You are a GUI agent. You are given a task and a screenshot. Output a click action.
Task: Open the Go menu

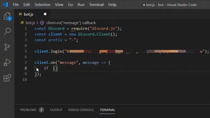[x=71, y=5]
